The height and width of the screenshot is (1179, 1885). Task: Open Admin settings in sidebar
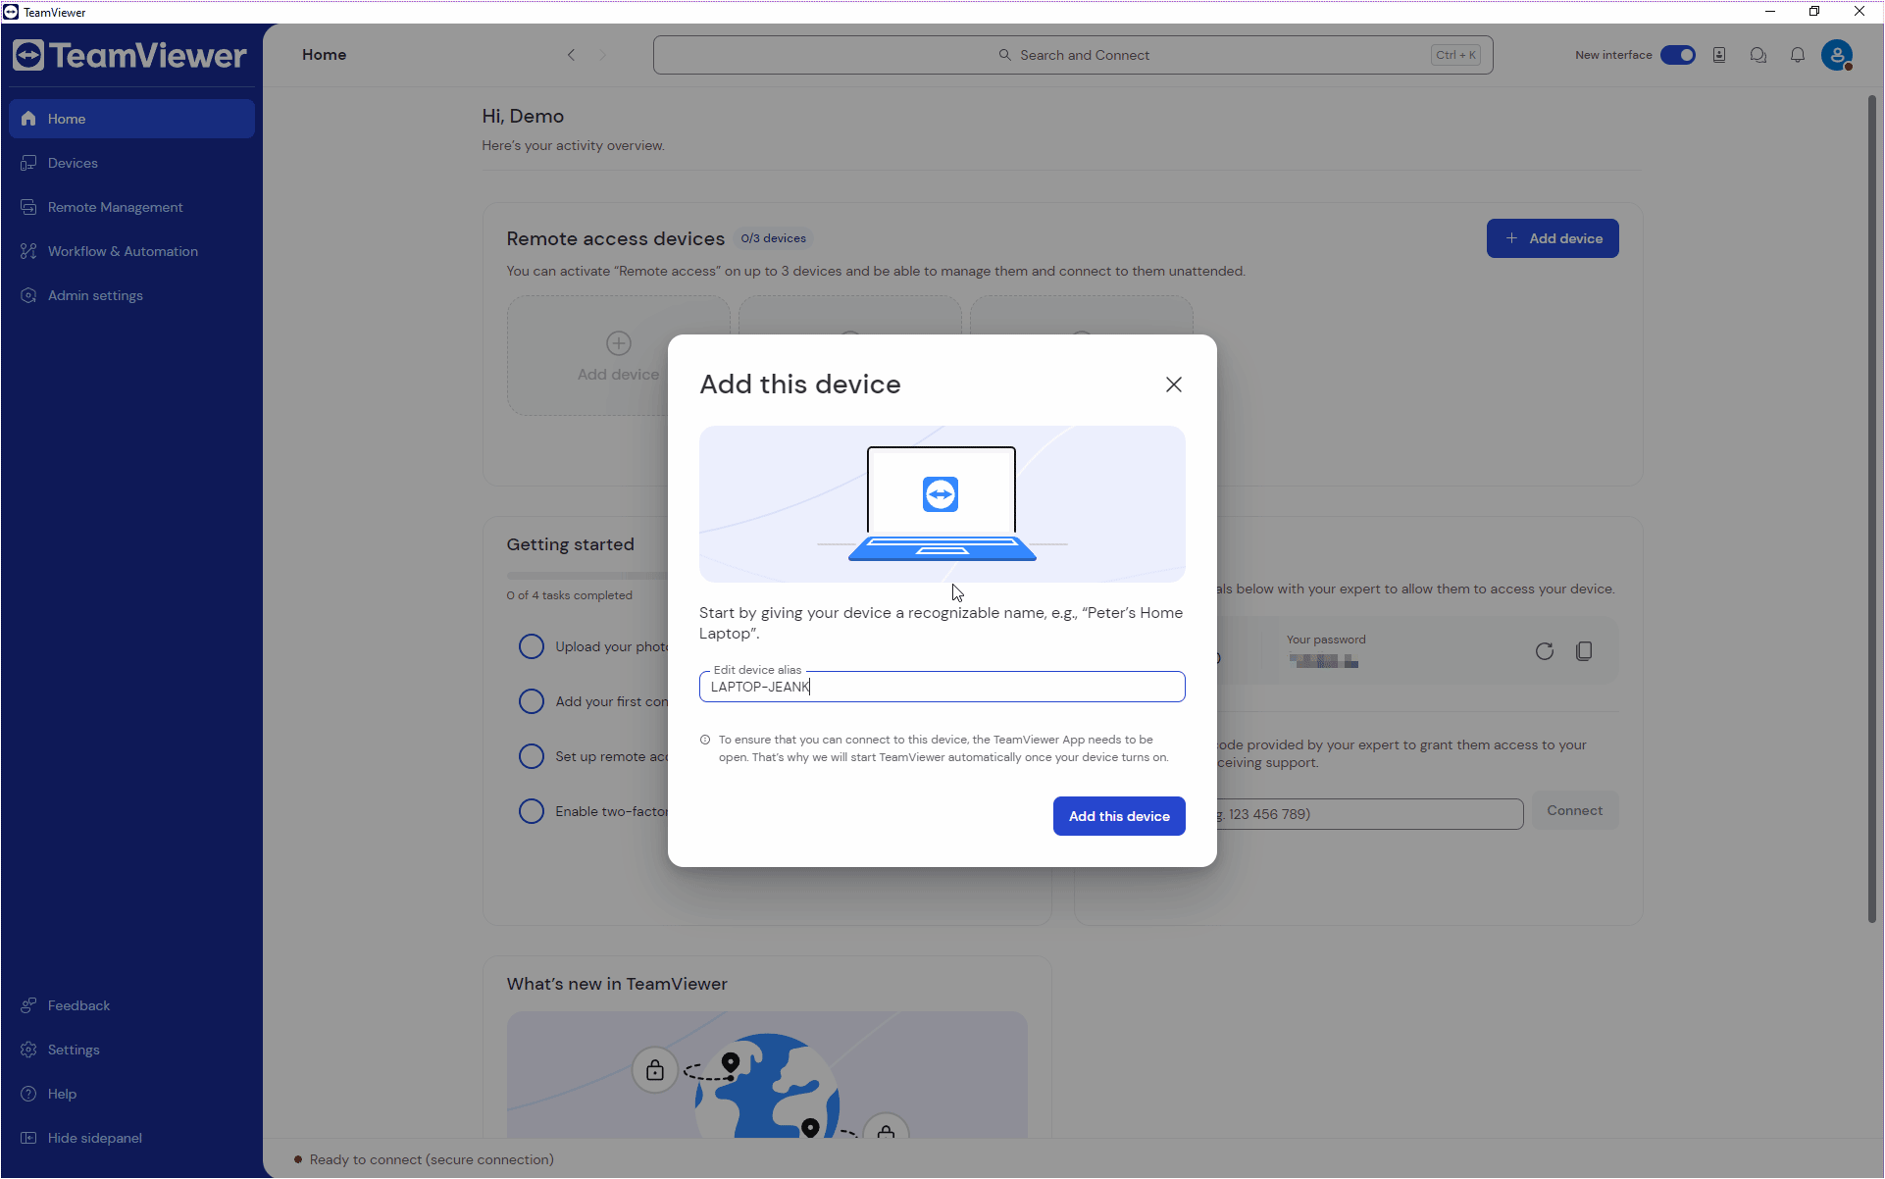[95, 295]
